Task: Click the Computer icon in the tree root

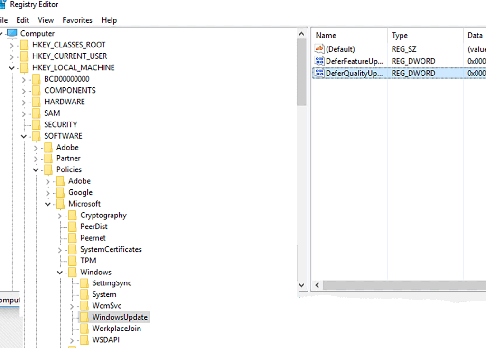Action: point(12,33)
